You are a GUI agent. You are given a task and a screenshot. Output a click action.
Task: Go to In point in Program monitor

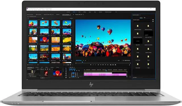(98, 65)
